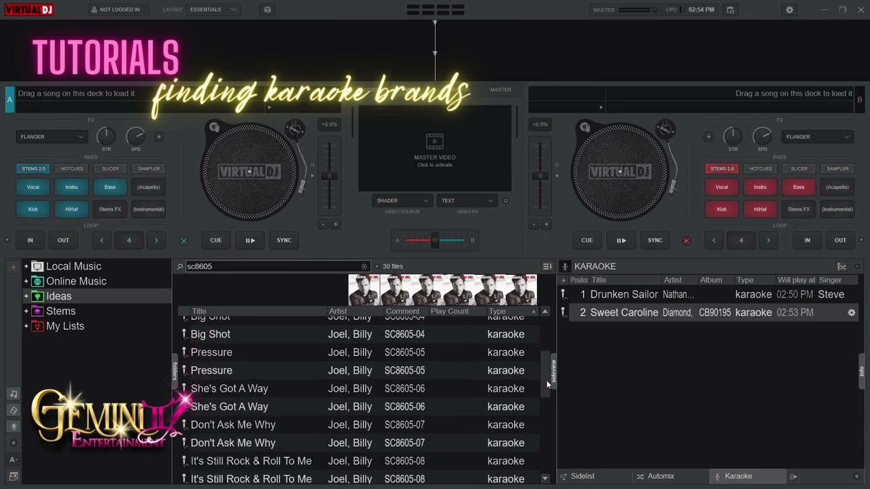Toggle right deck HiHat stem pad
Viewport: 870px width, 489px height.
[x=761, y=209]
